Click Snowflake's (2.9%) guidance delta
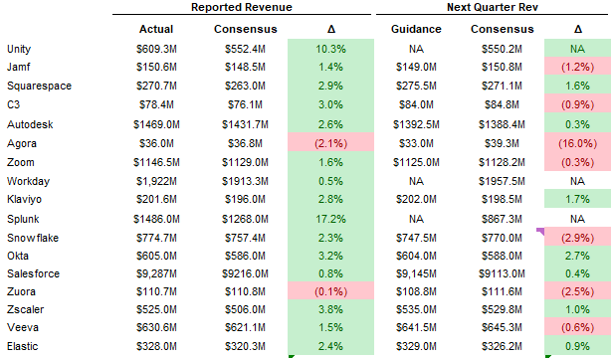 [577, 238]
